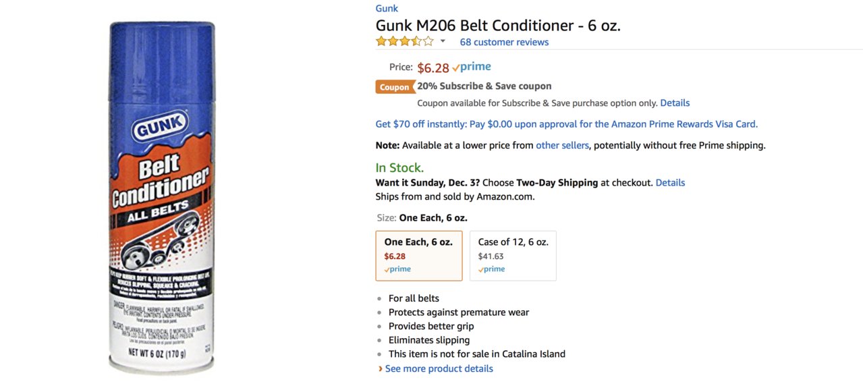
Task: Click Prime badge in One Each option
Action: pyautogui.click(x=397, y=269)
